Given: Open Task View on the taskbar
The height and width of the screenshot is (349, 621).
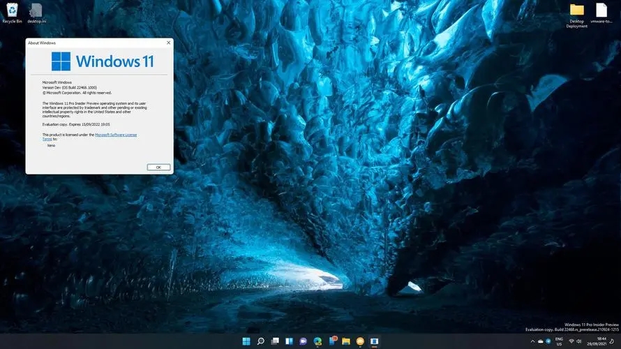Looking at the screenshot, I should 275,341.
